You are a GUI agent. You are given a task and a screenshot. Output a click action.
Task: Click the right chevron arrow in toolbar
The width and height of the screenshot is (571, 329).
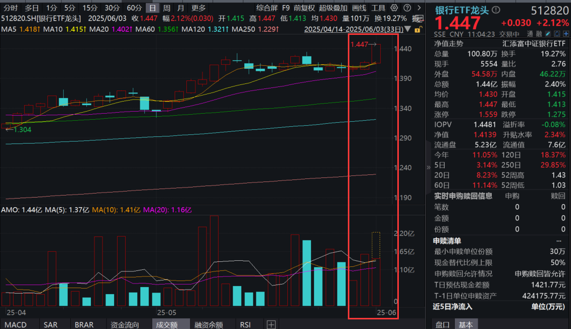[419, 8]
